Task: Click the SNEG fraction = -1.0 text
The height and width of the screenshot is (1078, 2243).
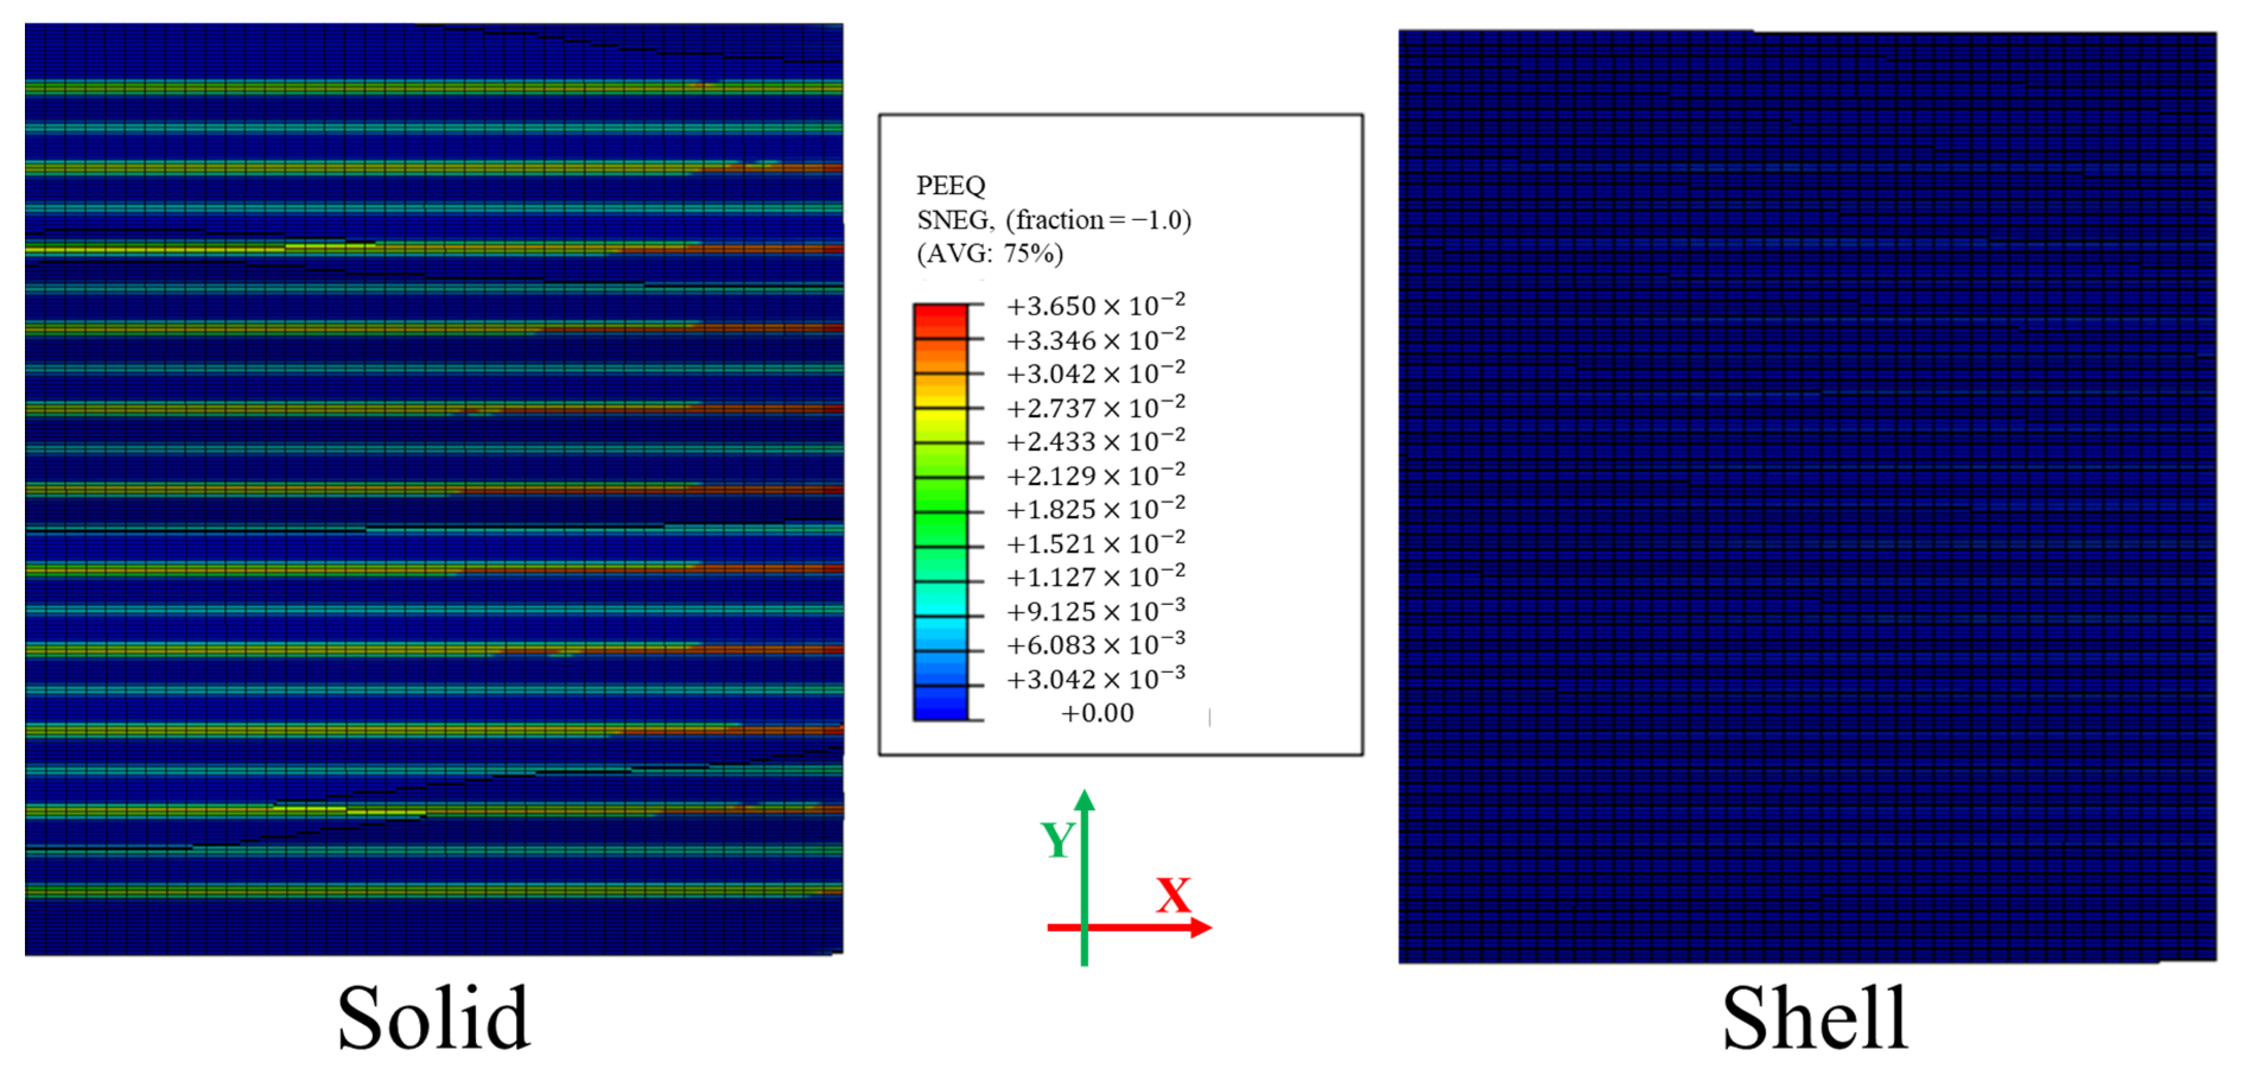Action: [x=1054, y=220]
